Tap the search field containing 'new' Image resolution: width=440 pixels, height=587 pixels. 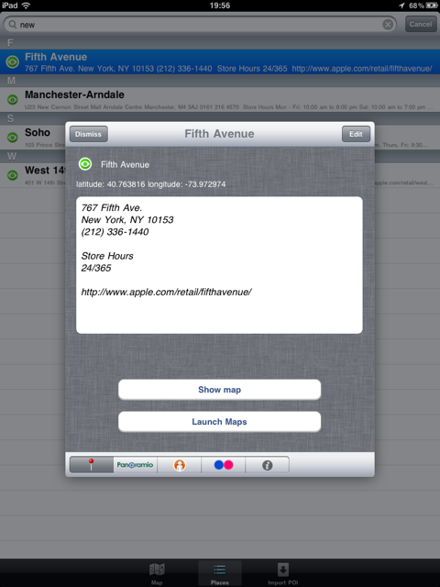coord(200,25)
